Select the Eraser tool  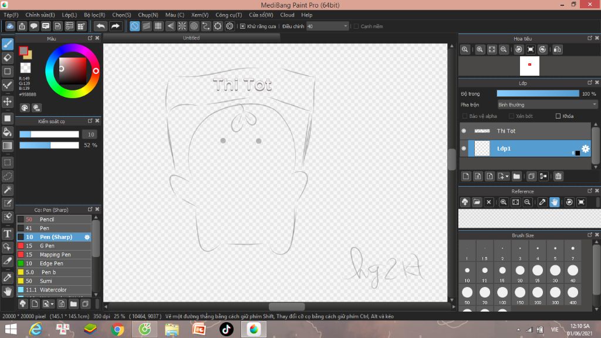[x=8, y=58]
